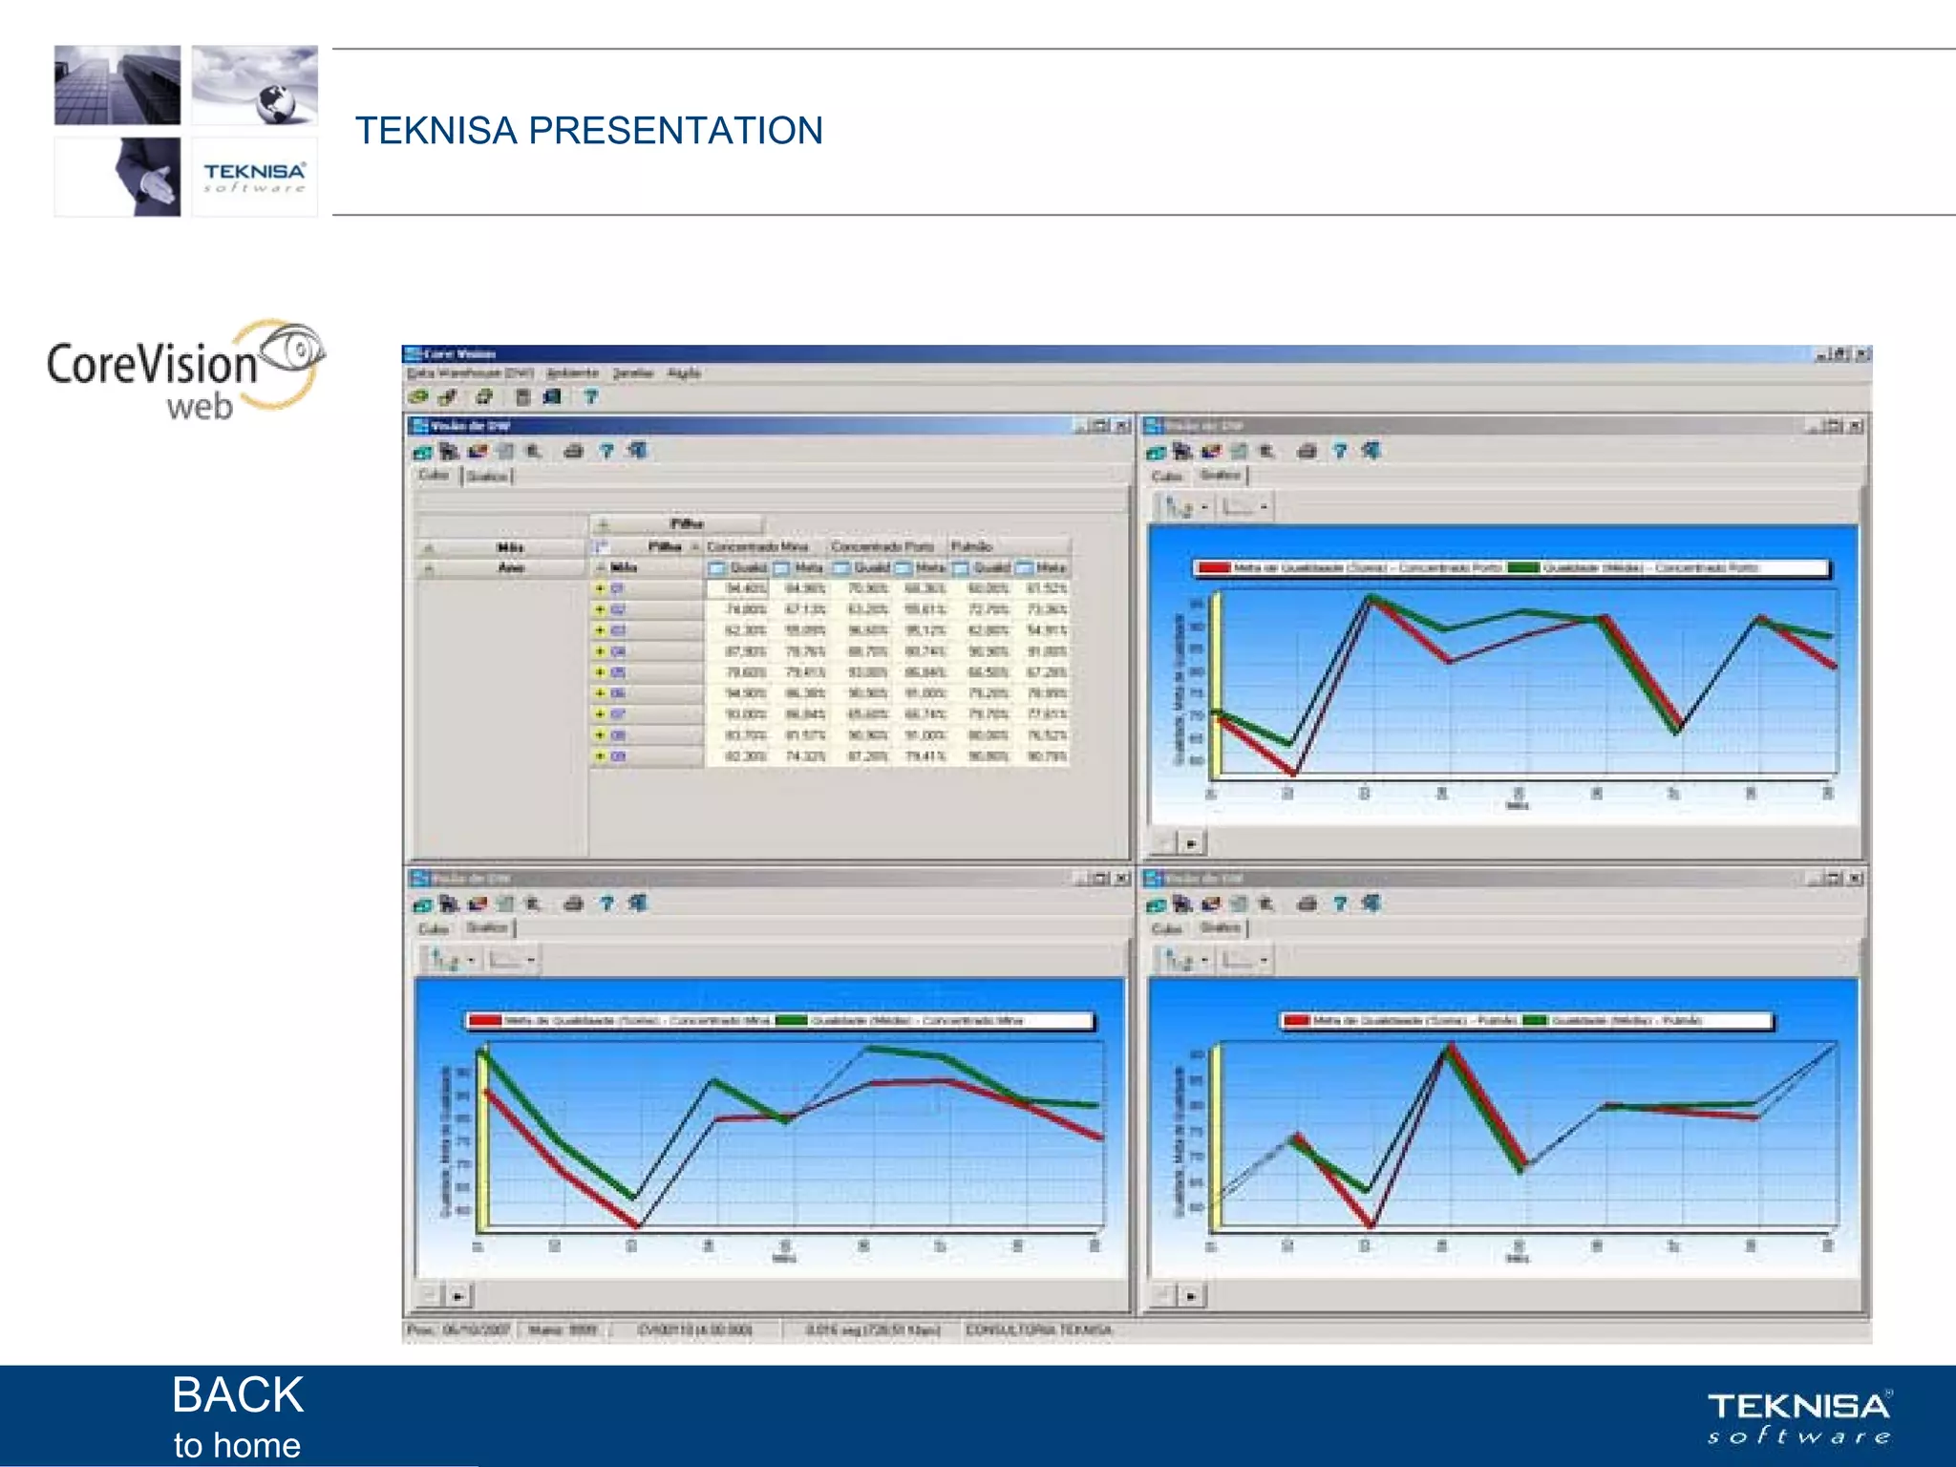The image size is (1956, 1467).
Task: Open chart type dropdown in Concentrado Porto window
Action: [1204, 507]
